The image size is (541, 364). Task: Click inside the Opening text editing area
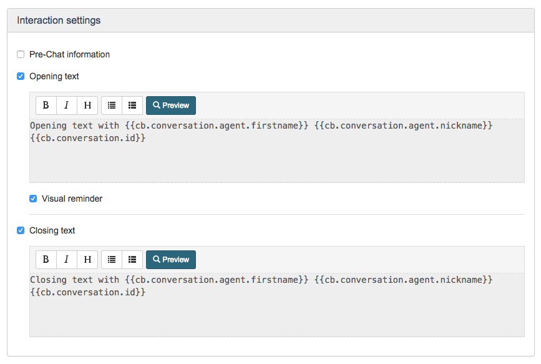pos(275,156)
